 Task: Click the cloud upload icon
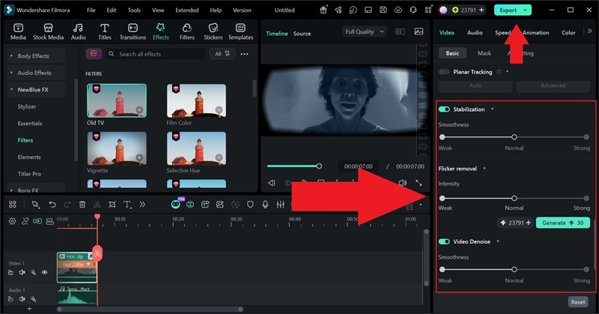[x=398, y=10]
